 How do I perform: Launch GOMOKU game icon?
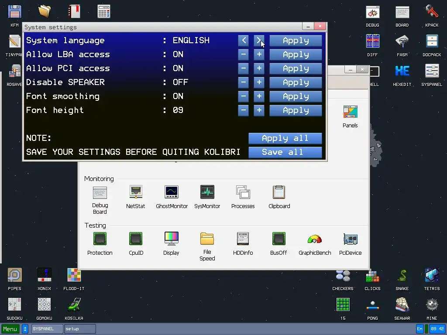[45, 305]
